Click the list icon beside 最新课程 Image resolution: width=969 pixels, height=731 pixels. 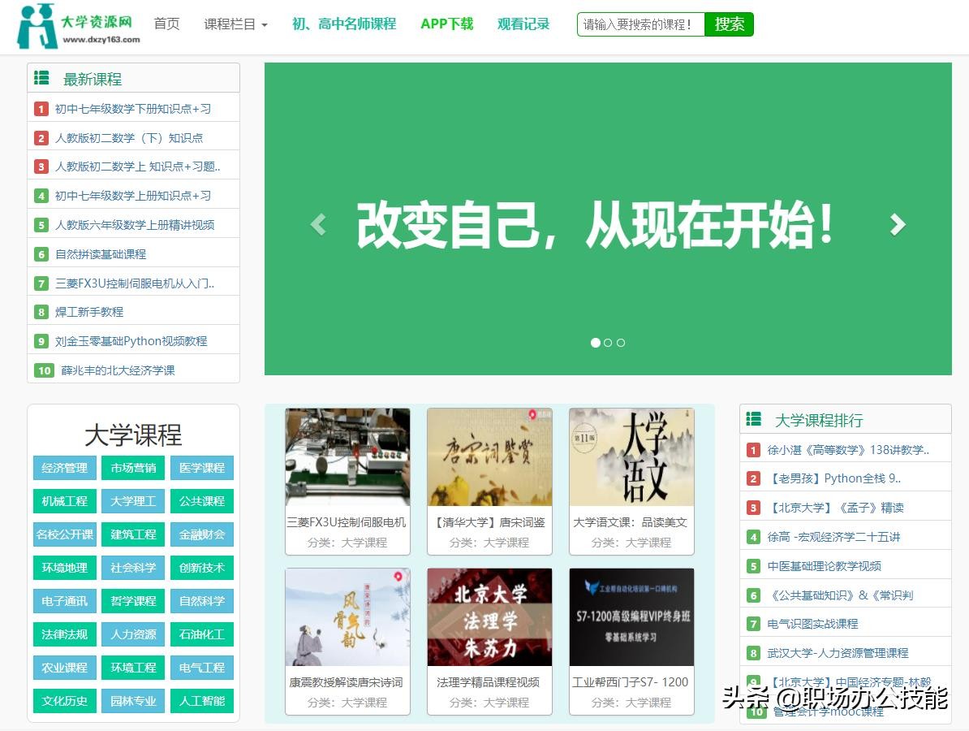[42, 78]
